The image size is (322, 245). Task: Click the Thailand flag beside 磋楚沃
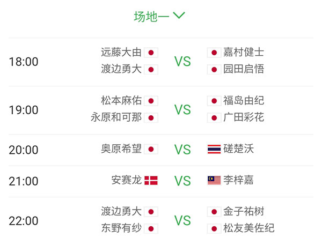click(214, 149)
